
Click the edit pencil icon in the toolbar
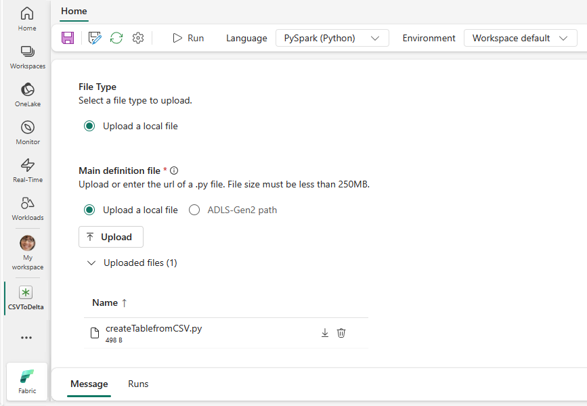tap(95, 38)
